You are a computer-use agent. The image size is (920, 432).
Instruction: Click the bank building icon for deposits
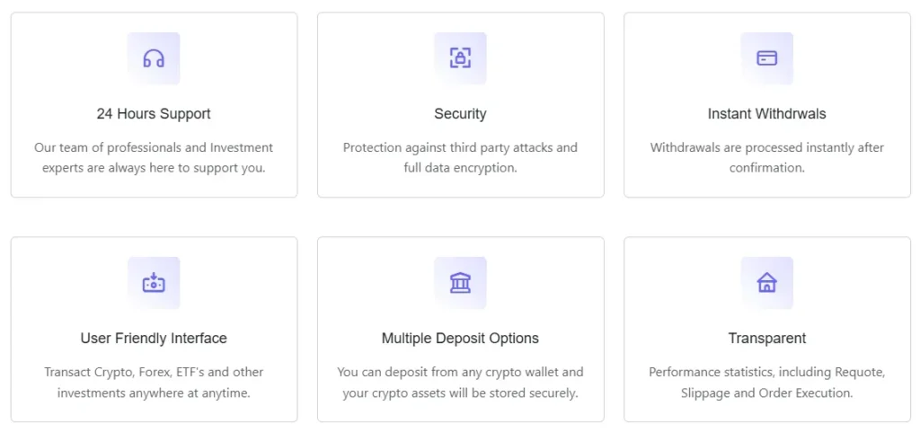click(460, 283)
